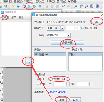Expand the 分隔符号 dropdown
The height and width of the screenshot is (102, 104).
click(x=62, y=28)
